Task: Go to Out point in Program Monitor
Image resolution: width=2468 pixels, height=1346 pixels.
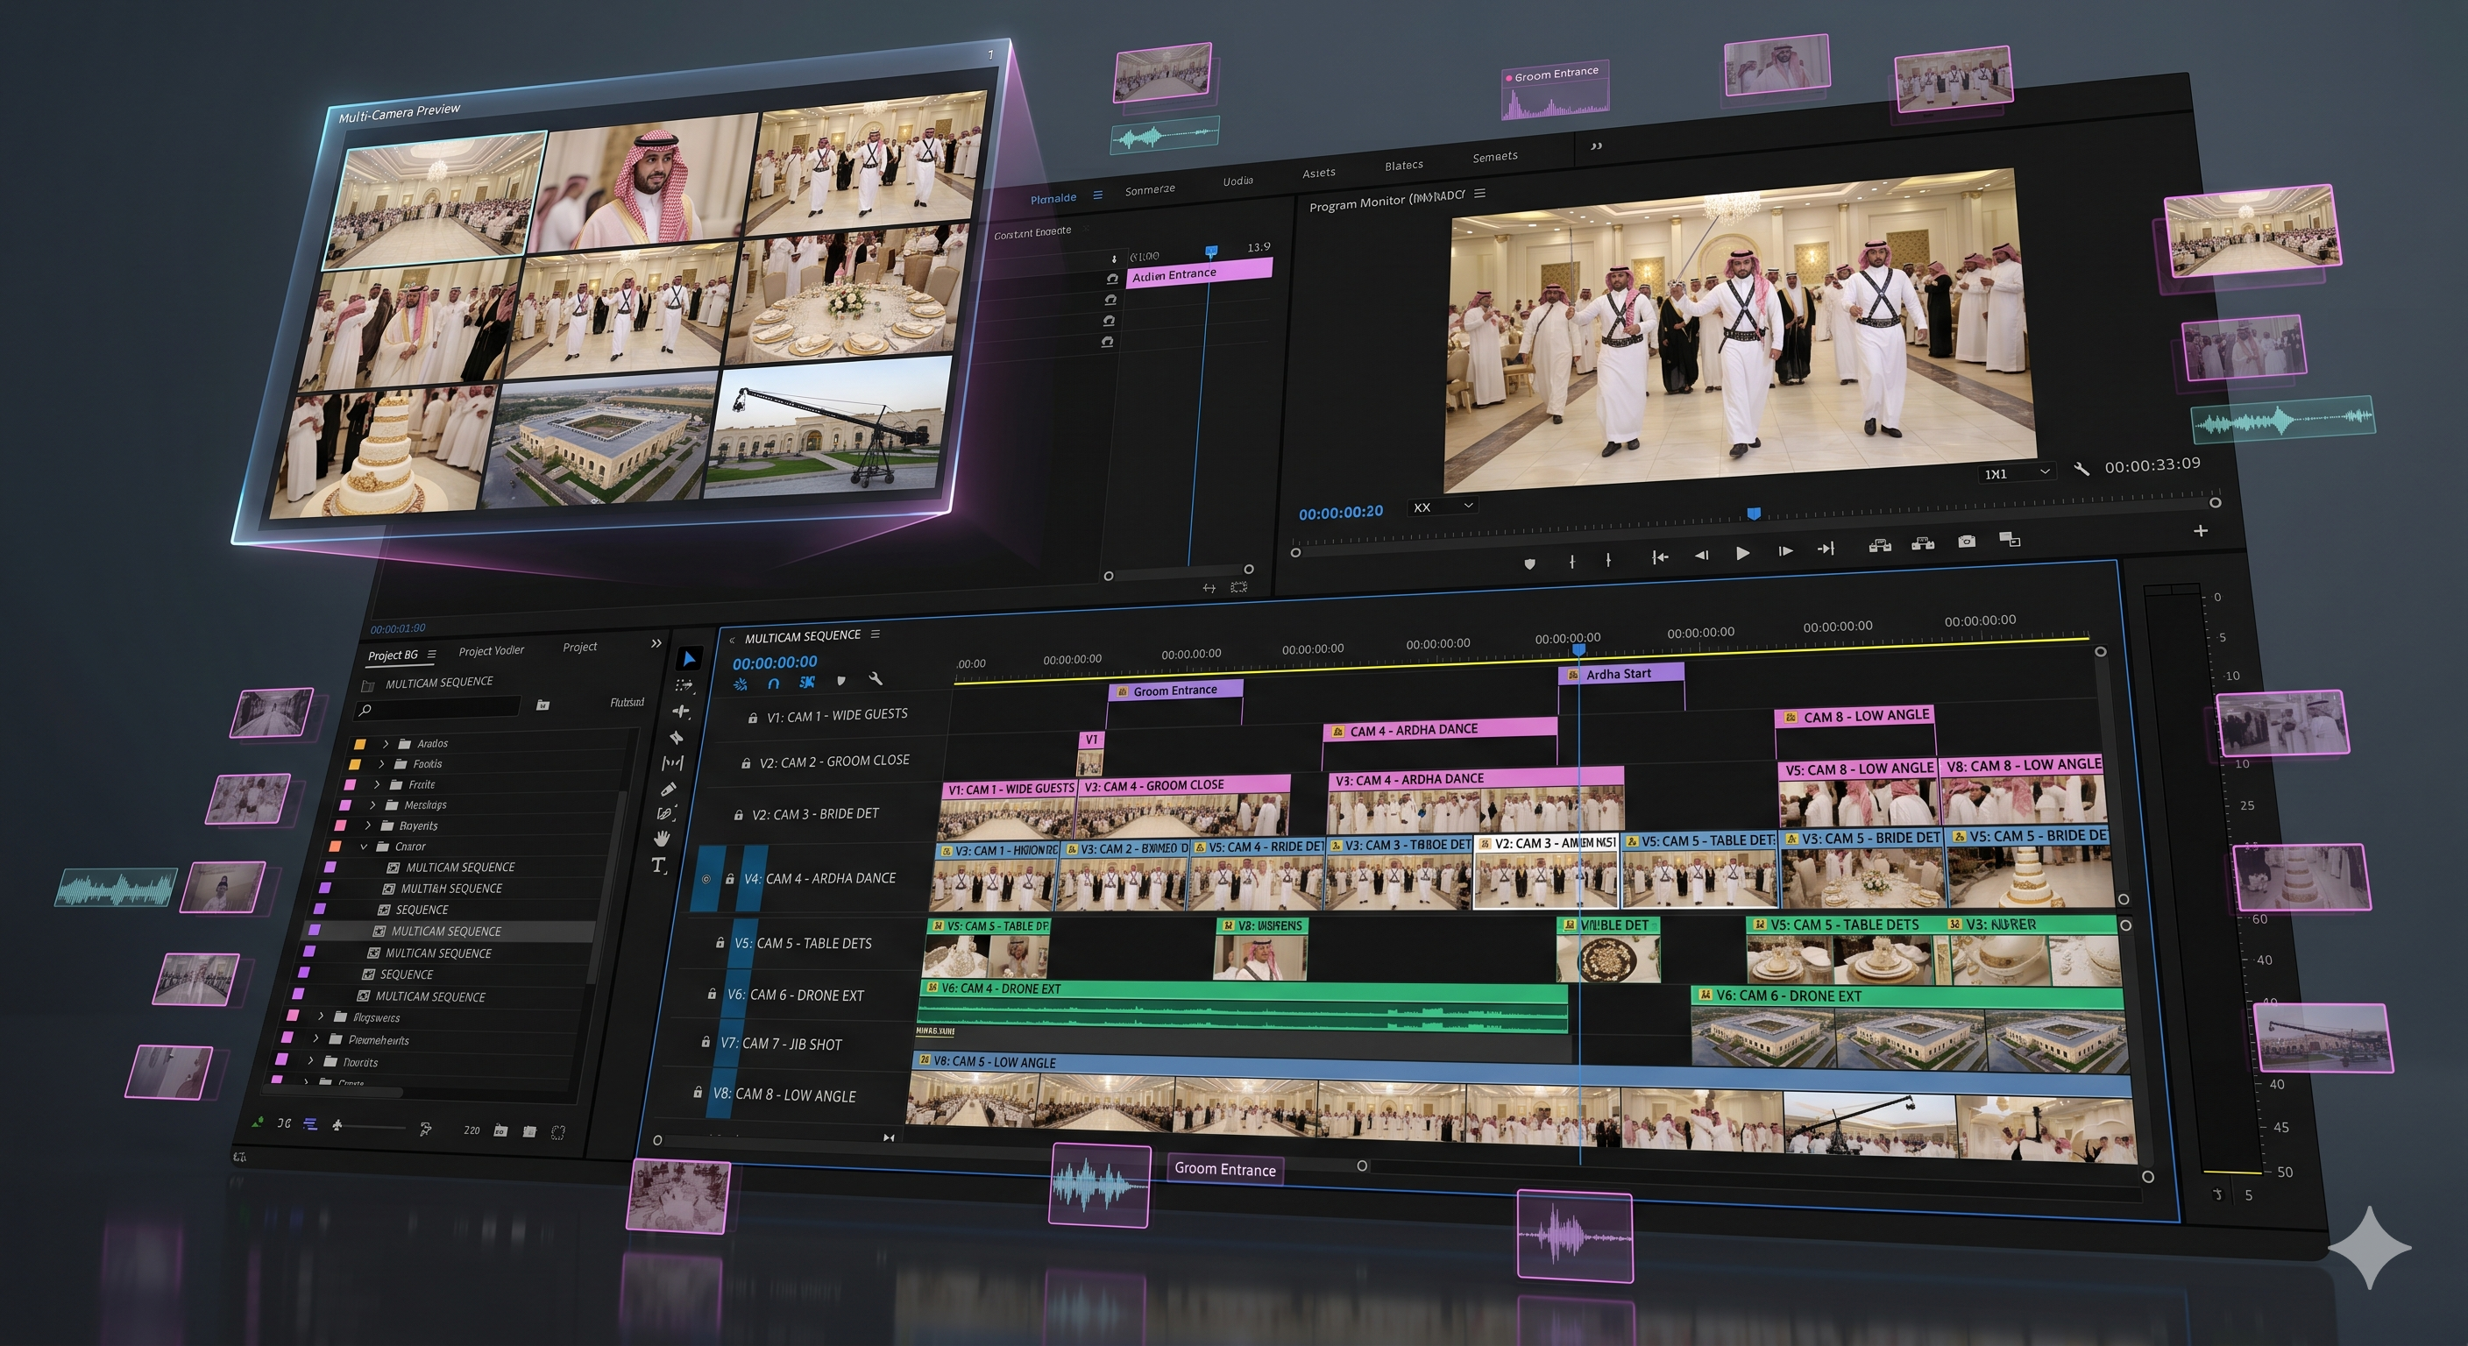Action: 1826,549
